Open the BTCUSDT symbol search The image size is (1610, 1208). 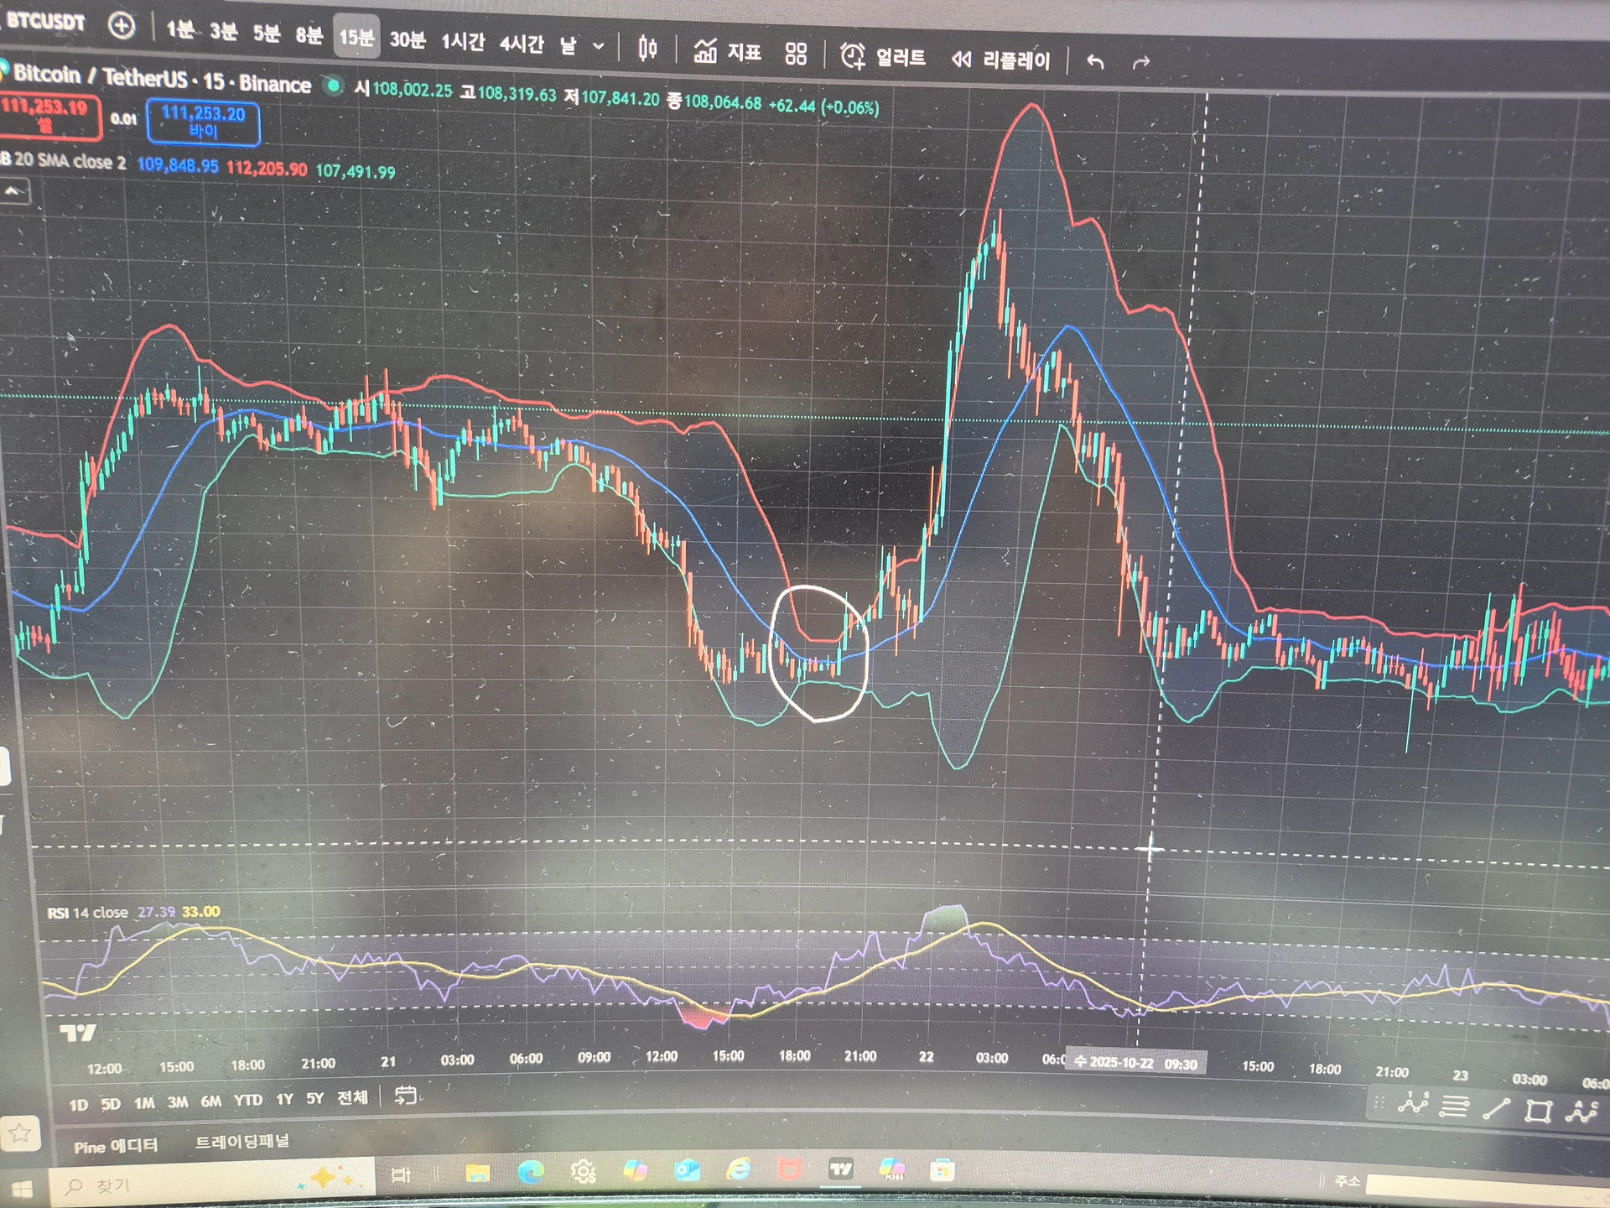(x=46, y=22)
